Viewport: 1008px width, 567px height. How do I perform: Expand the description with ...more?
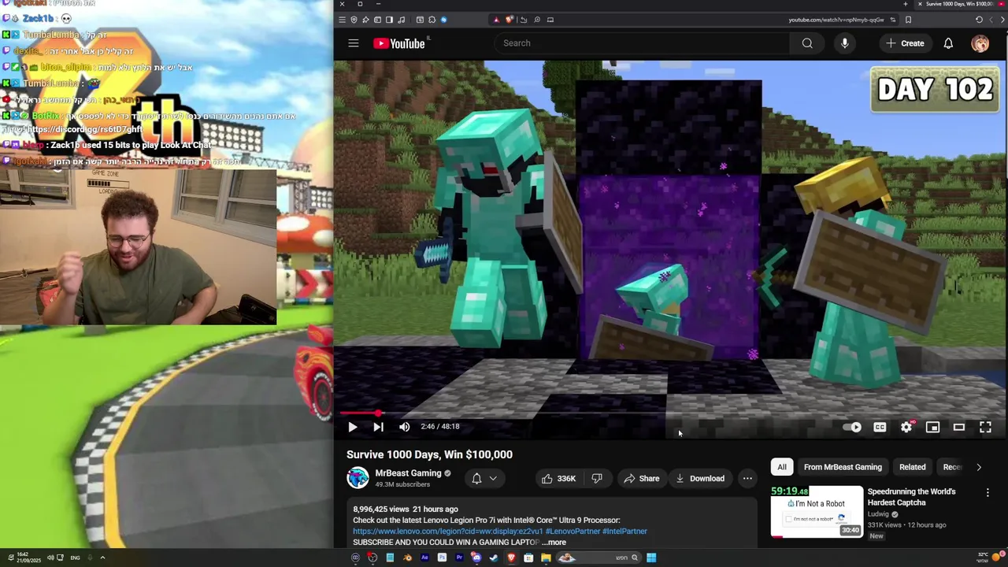coord(555,543)
